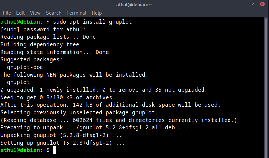Click the "Setting up gnuplot" output line
269x158 pixels.
click(63, 143)
